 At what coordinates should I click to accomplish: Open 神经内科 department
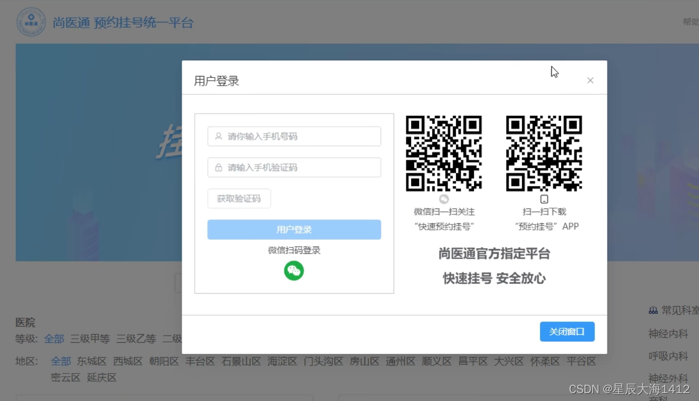pos(668,333)
